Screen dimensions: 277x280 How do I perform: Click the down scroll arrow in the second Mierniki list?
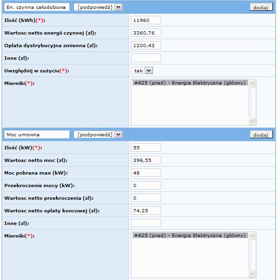point(252,274)
